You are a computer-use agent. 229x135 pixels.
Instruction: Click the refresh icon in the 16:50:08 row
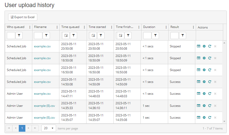point(210,70)
